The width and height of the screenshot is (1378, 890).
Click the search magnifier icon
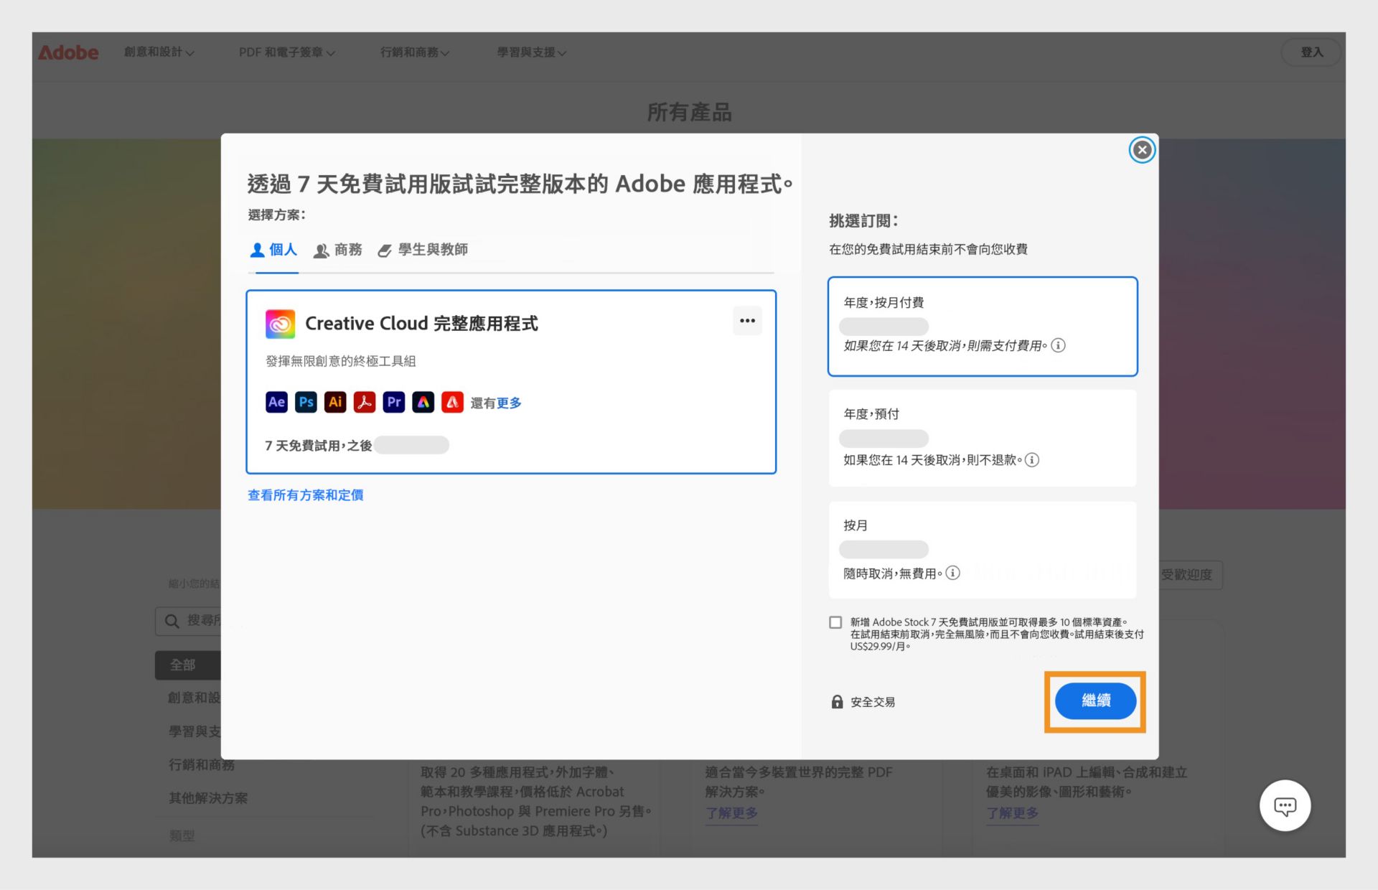(172, 621)
